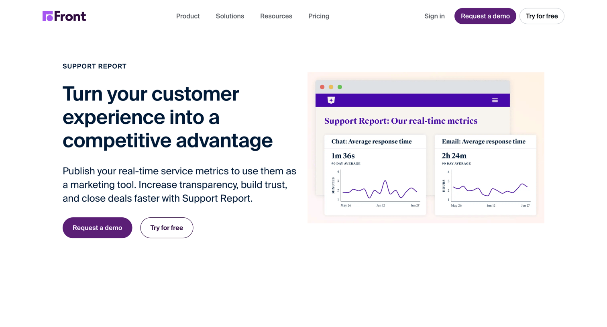Open the Solutions menu
Image resolution: width=607 pixels, height=327 pixels.
230,16
